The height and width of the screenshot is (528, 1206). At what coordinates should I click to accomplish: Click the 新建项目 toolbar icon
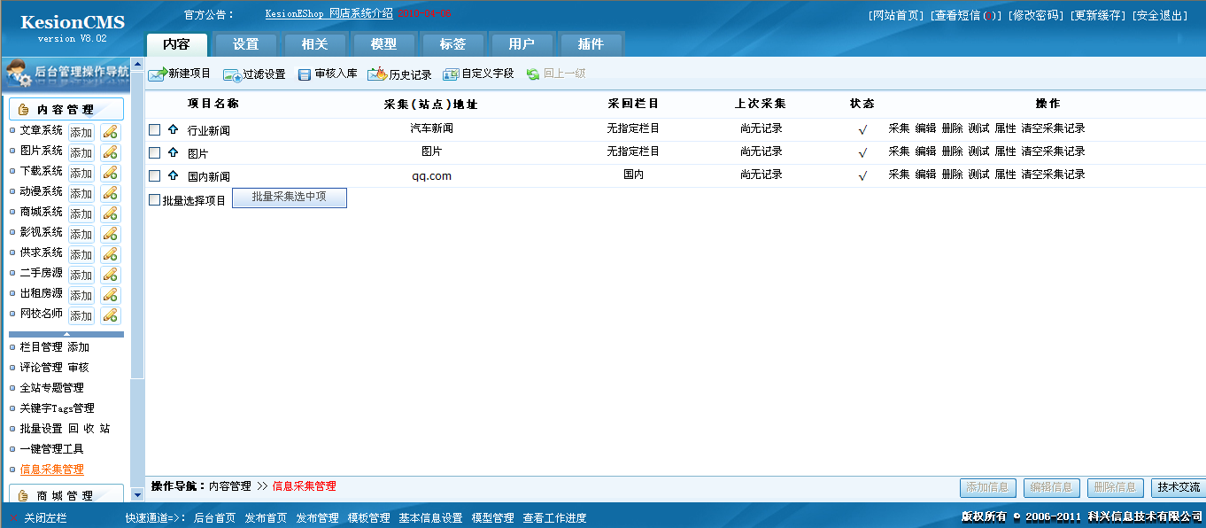[157, 74]
